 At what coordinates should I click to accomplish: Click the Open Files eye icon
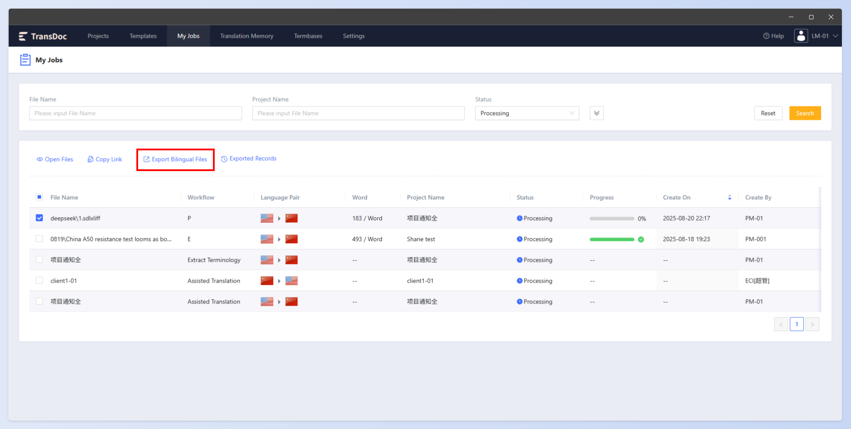pos(40,159)
